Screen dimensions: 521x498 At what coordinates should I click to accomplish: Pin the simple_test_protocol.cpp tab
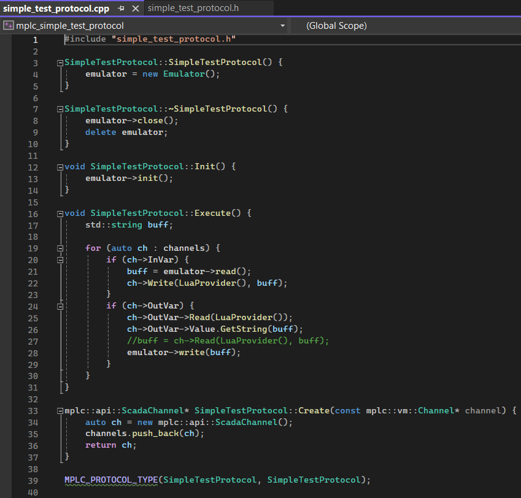point(121,9)
